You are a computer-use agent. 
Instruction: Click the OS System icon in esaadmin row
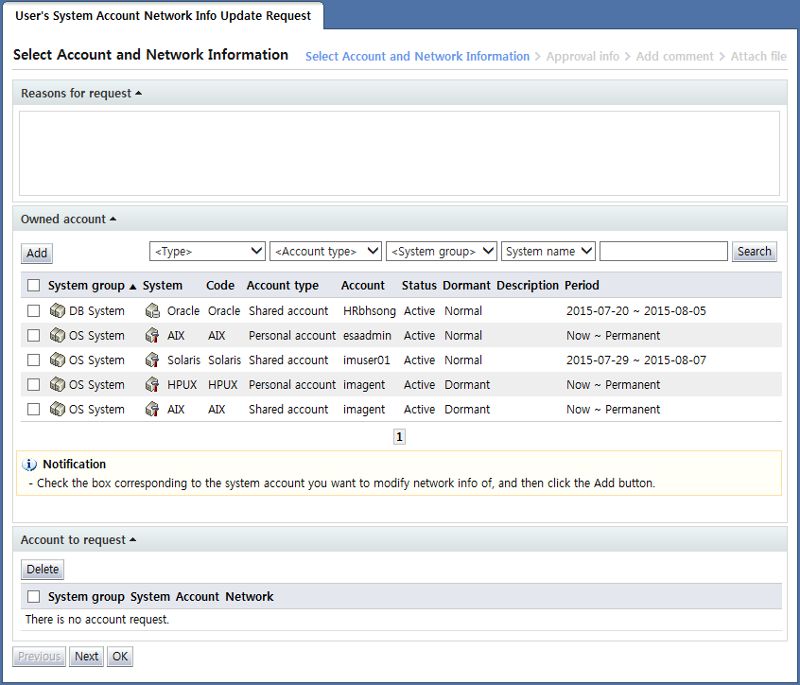pyautogui.click(x=57, y=336)
